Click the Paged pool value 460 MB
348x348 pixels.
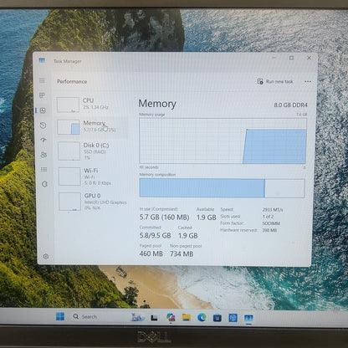pos(151,253)
